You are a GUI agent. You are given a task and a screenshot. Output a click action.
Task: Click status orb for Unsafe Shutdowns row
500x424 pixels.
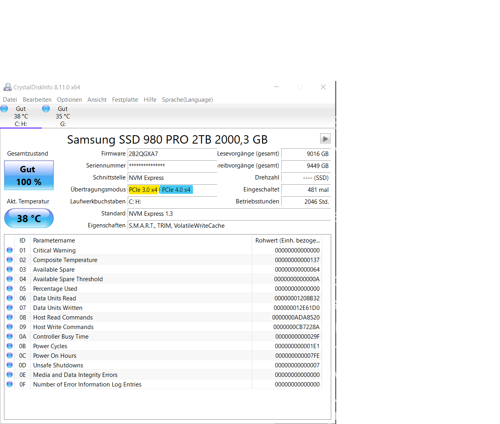point(10,365)
